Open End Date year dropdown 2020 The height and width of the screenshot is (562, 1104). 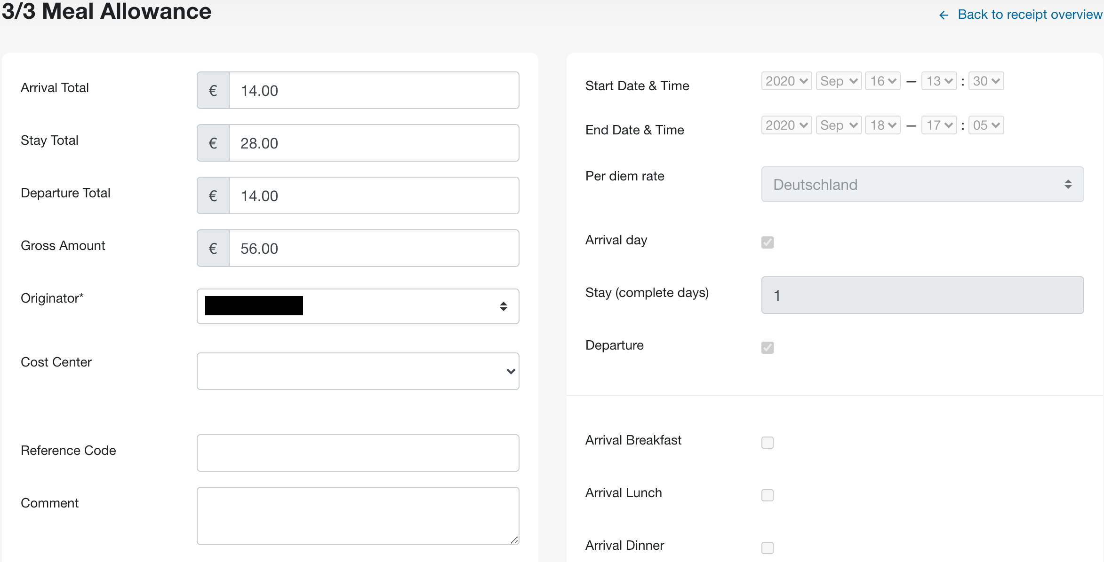pos(786,125)
